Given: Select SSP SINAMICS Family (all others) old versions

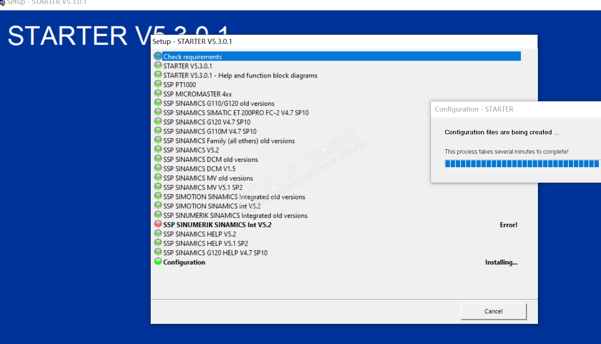Looking at the screenshot, I should [x=229, y=141].
